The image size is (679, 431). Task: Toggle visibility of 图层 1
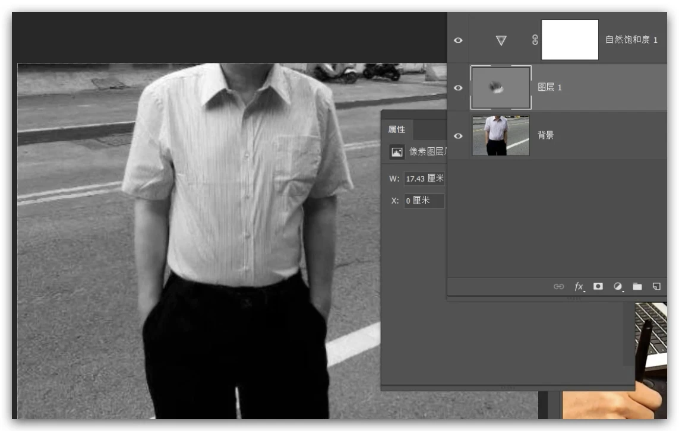458,88
